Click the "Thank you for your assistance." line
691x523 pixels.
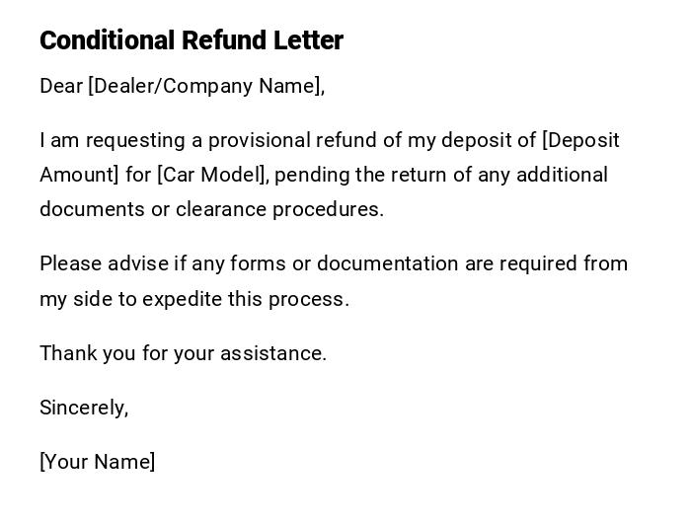coord(183,353)
